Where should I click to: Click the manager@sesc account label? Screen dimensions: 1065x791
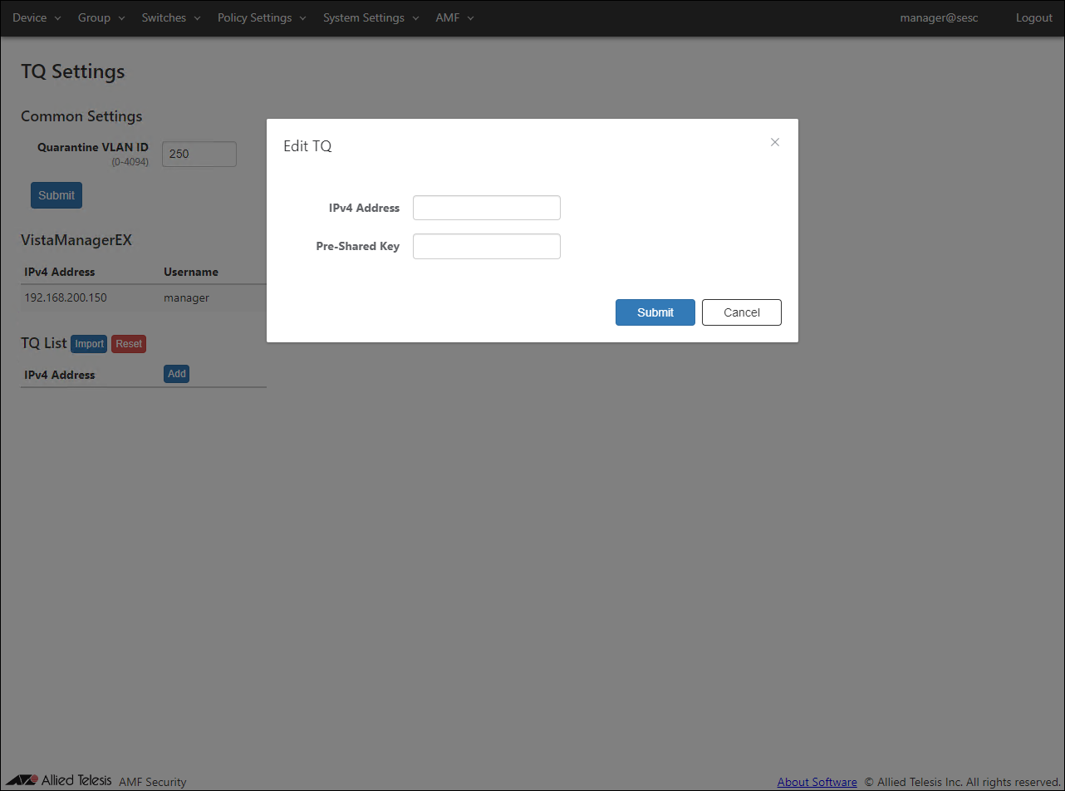939,17
